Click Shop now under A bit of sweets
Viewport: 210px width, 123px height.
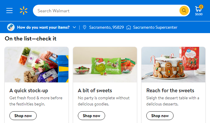[x=92, y=116]
